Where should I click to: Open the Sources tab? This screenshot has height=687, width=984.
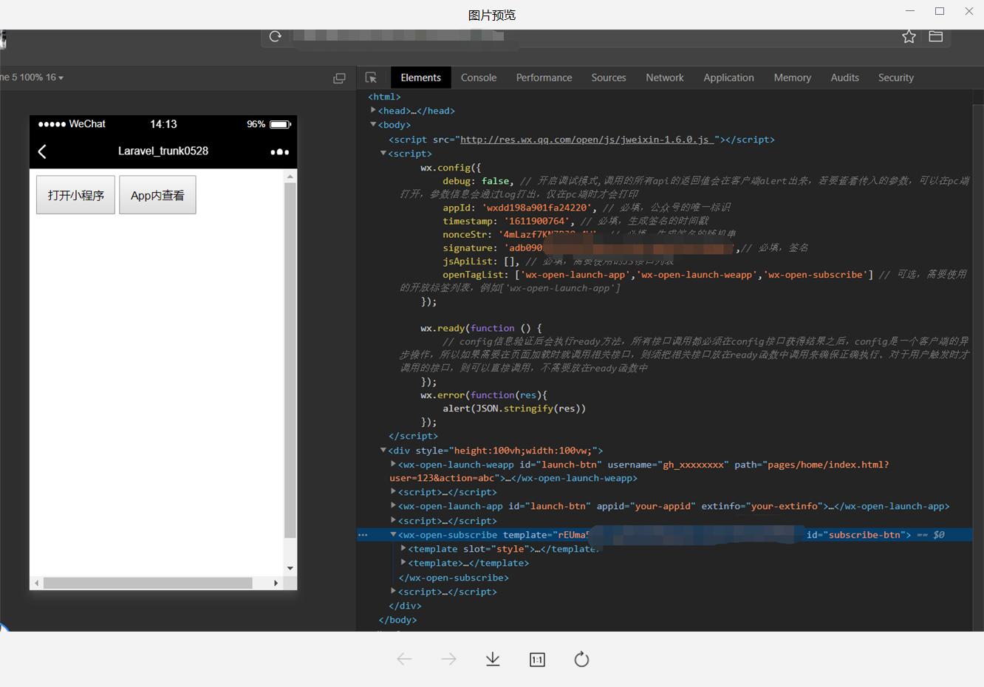(x=609, y=78)
